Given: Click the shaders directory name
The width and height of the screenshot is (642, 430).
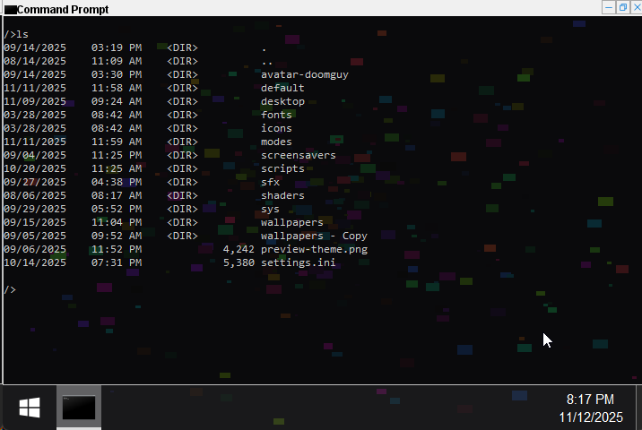Looking at the screenshot, I should pyautogui.click(x=282, y=195).
